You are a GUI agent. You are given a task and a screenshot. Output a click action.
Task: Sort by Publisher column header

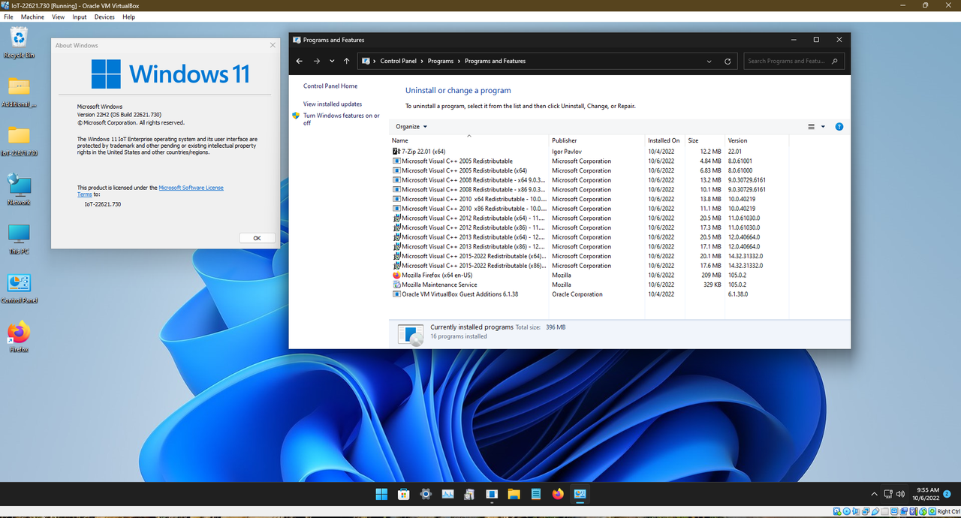[x=597, y=140]
